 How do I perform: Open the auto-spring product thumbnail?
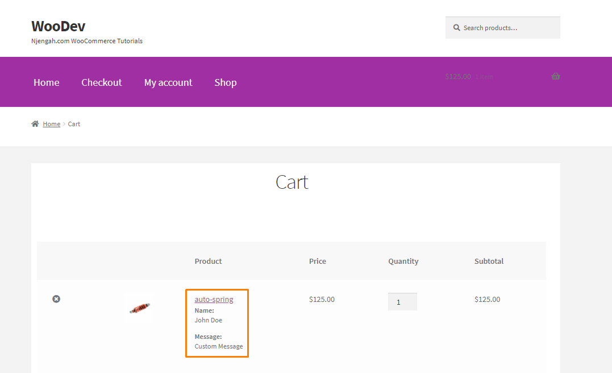(140, 308)
